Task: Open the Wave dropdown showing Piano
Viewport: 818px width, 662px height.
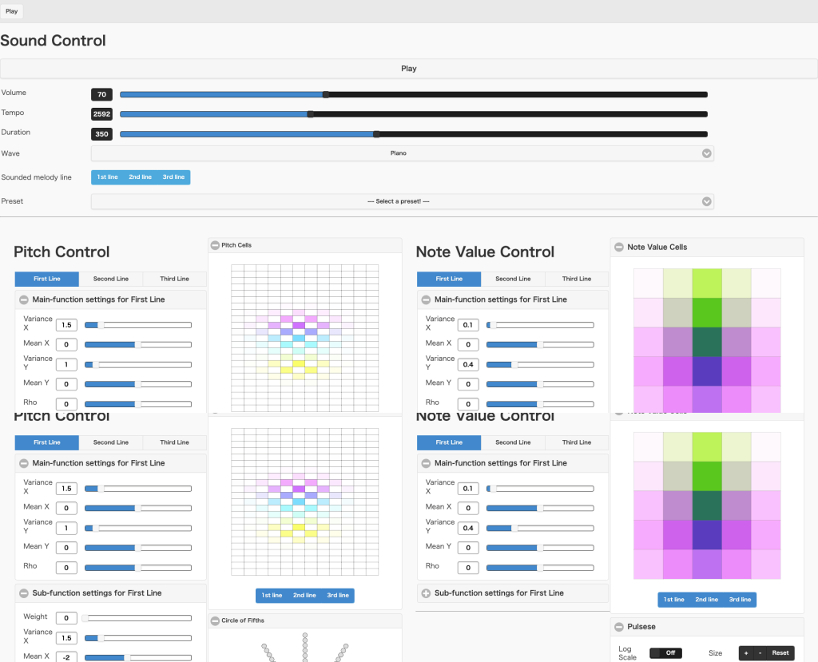Action: pyautogui.click(x=402, y=153)
